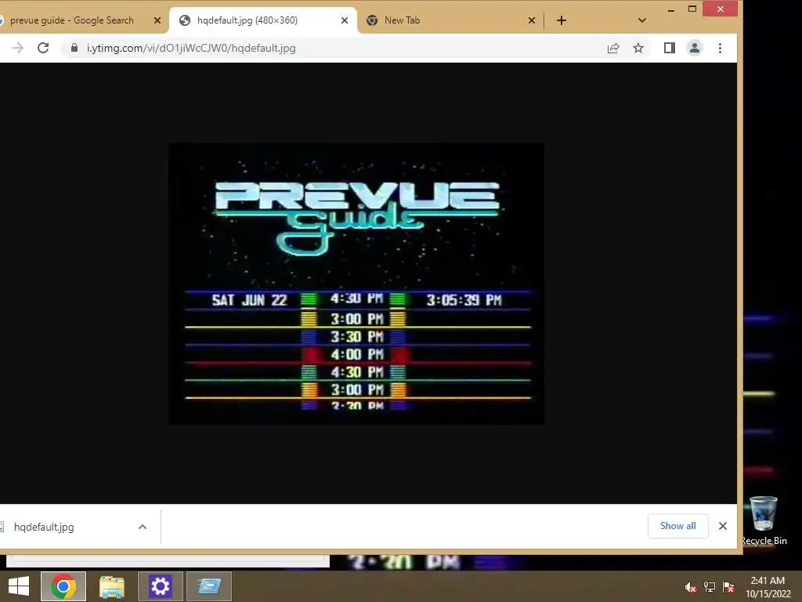
Task: Close the prevue guide Google Search tab
Action: (157, 20)
